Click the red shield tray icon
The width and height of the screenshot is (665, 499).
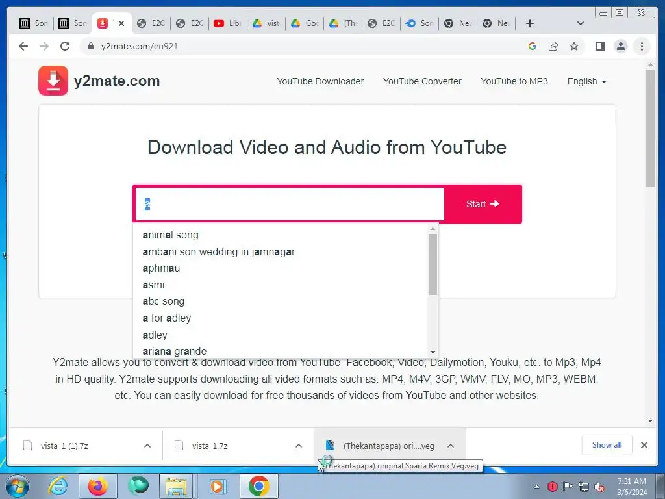pyautogui.click(x=552, y=486)
